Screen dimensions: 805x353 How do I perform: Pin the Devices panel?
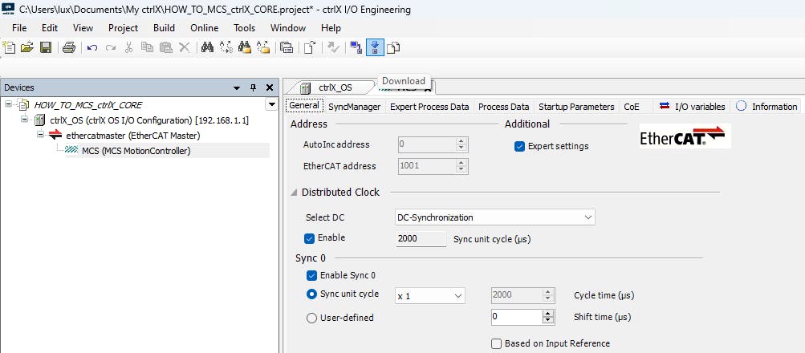(x=253, y=87)
